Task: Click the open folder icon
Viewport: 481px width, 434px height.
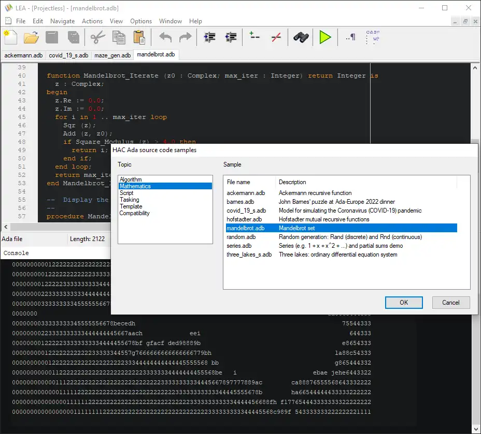Action: click(x=31, y=37)
